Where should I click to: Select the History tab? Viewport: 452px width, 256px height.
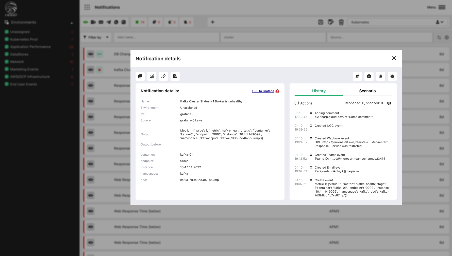pos(319,91)
